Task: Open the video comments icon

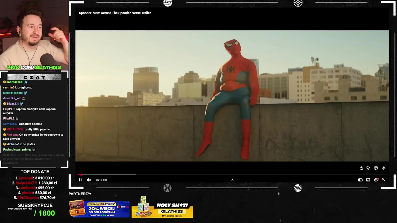Action: (376, 168)
